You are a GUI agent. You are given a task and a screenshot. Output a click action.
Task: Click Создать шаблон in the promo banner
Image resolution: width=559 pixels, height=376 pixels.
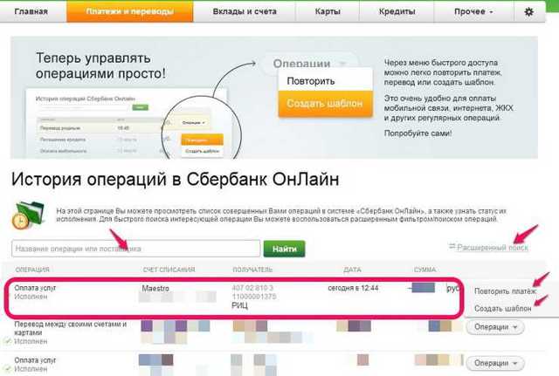pyautogui.click(x=325, y=103)
